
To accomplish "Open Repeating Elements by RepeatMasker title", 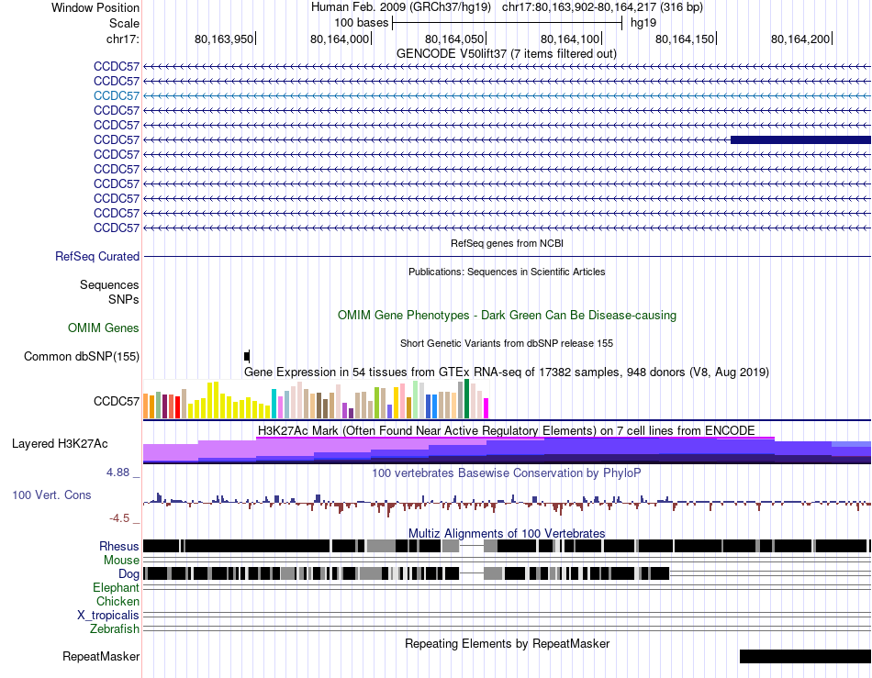I will [507, 643].
